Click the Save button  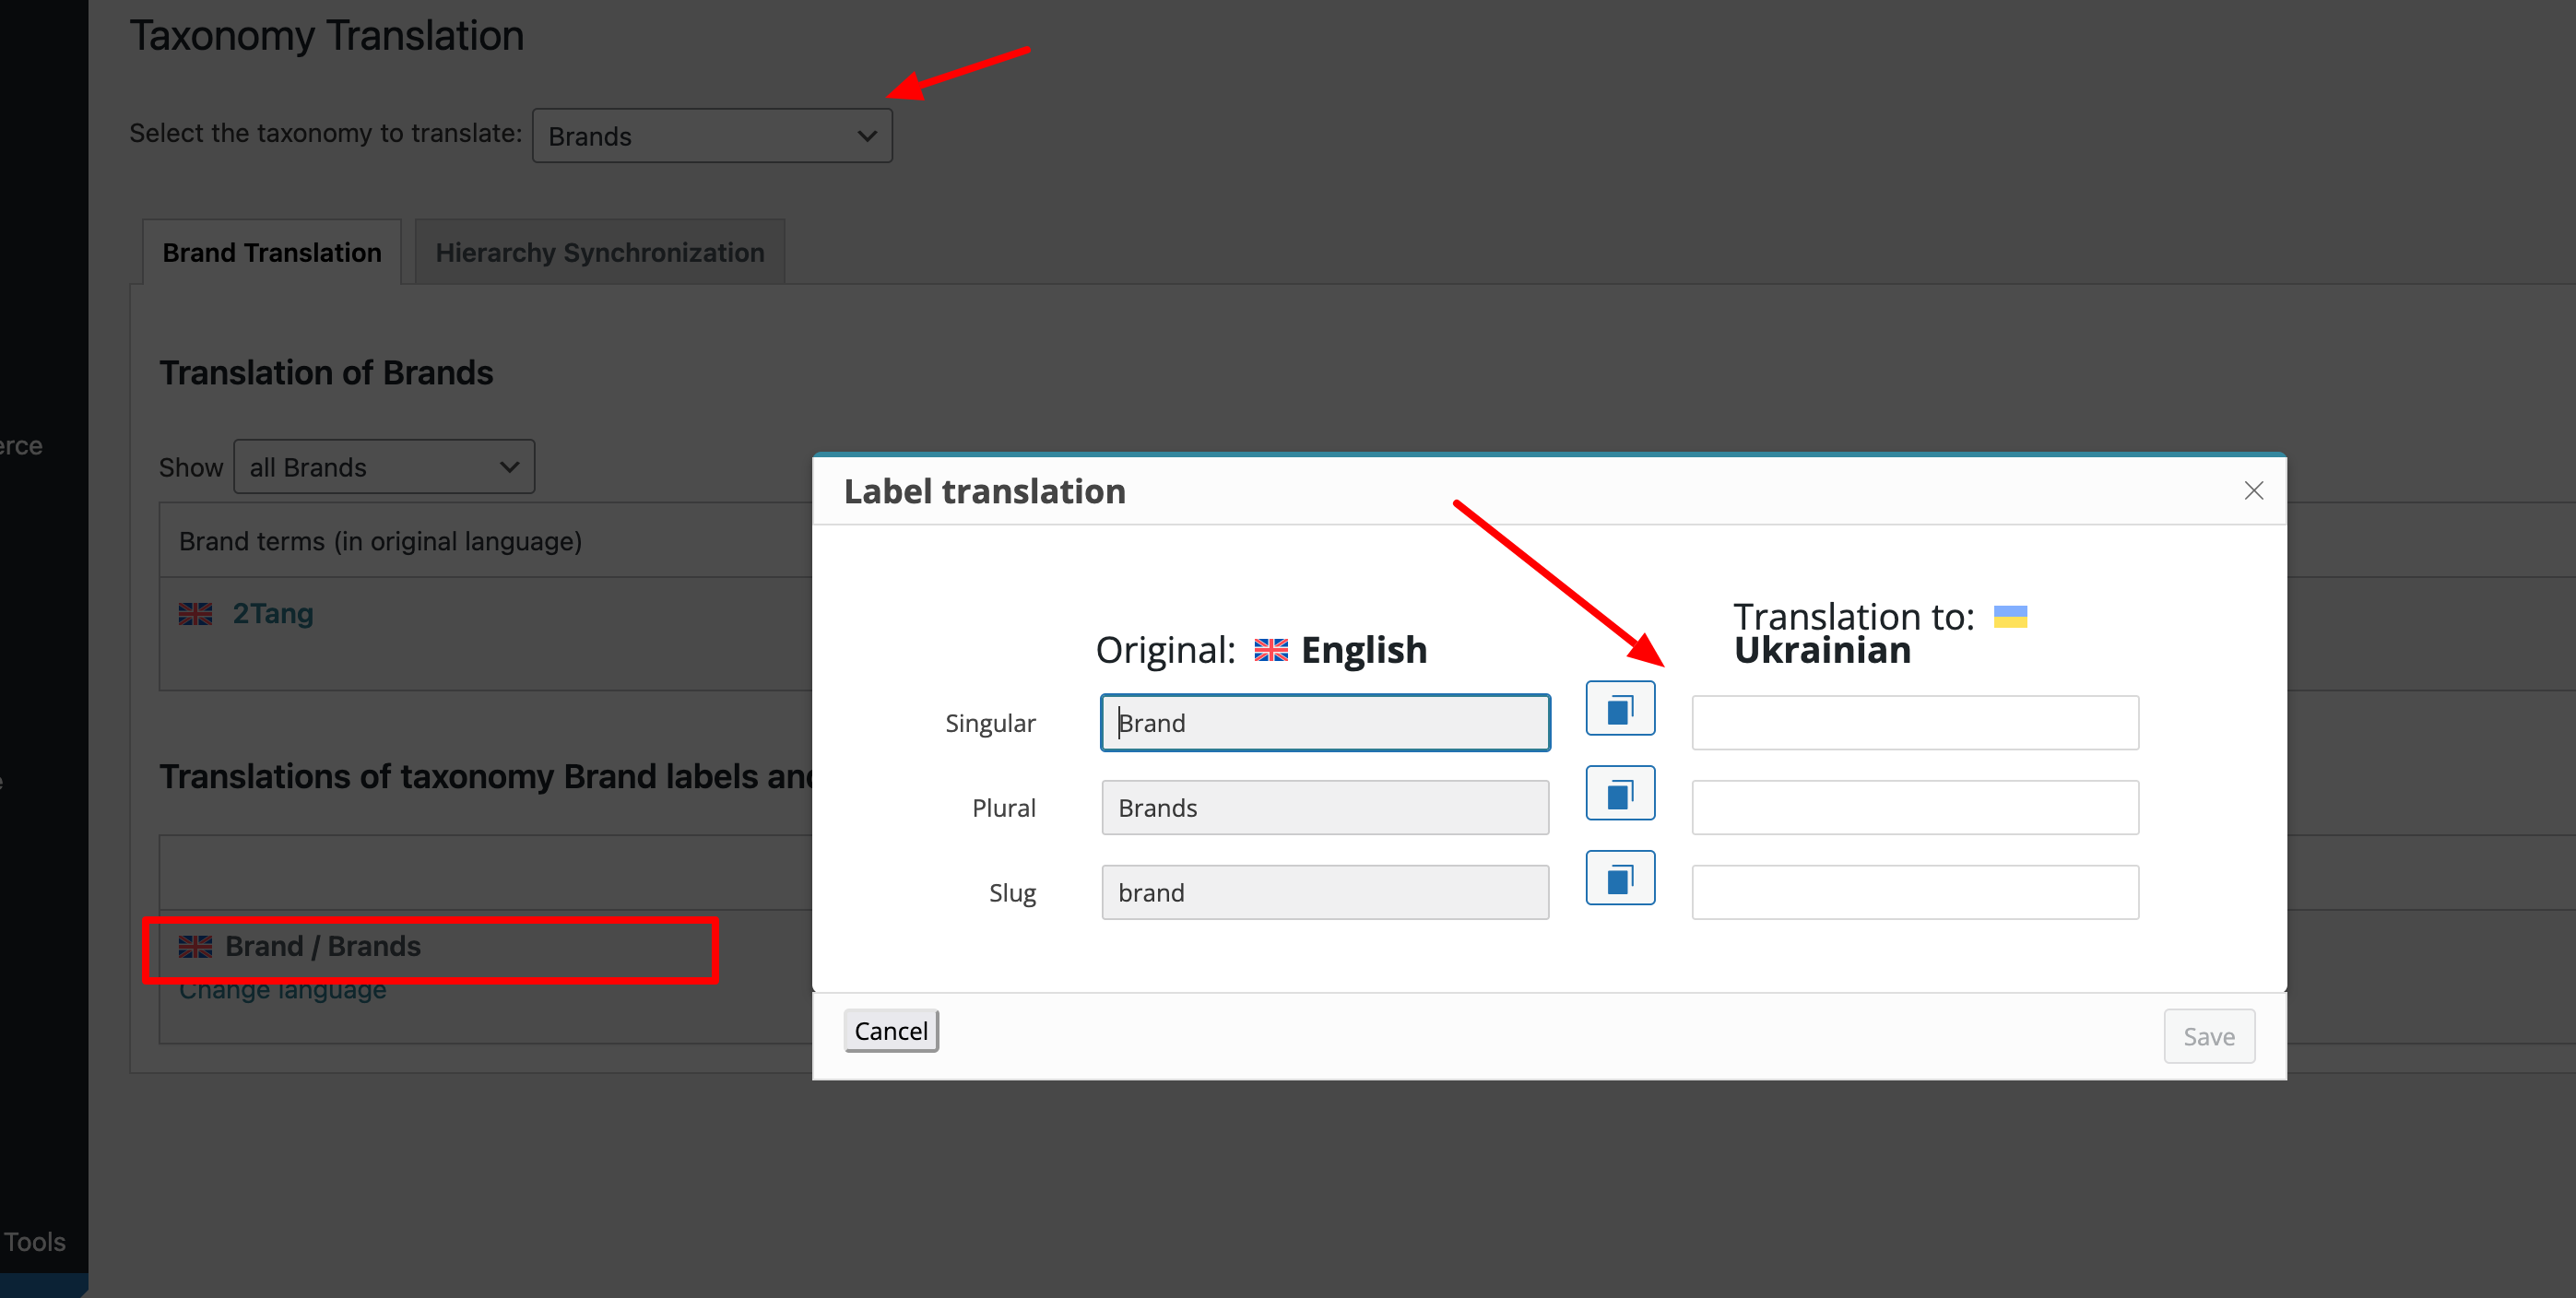[x=2208, y=1036]
